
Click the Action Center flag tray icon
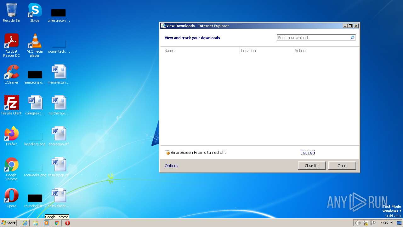[373, 223]
